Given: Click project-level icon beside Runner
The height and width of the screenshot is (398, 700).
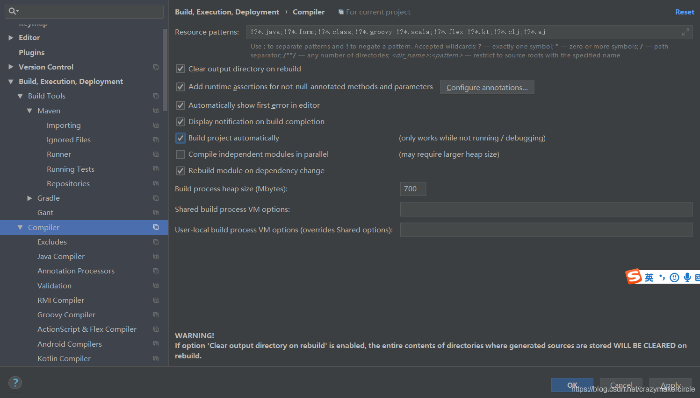Looking at the screenshot, I should coord(156,154).
